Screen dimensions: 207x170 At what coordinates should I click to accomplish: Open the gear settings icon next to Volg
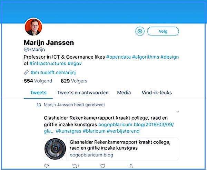click(x=140, y=31)
